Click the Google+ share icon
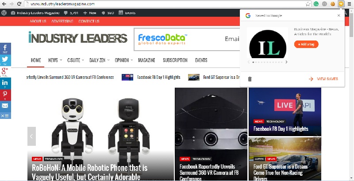This screenshot has width=354, height=181. tap(5, 72)
